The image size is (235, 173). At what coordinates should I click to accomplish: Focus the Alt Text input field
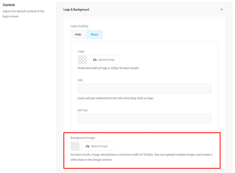click(x=144, y=119)
